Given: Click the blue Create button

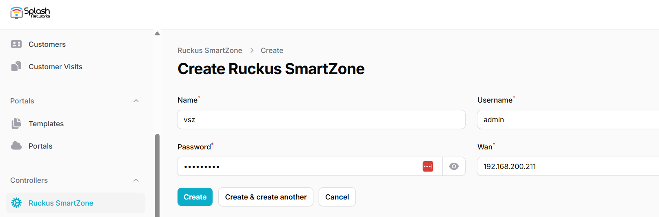Looking at the screenshot, I should point(195,197).
